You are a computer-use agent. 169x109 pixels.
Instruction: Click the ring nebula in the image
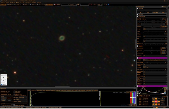pos(62,38)
